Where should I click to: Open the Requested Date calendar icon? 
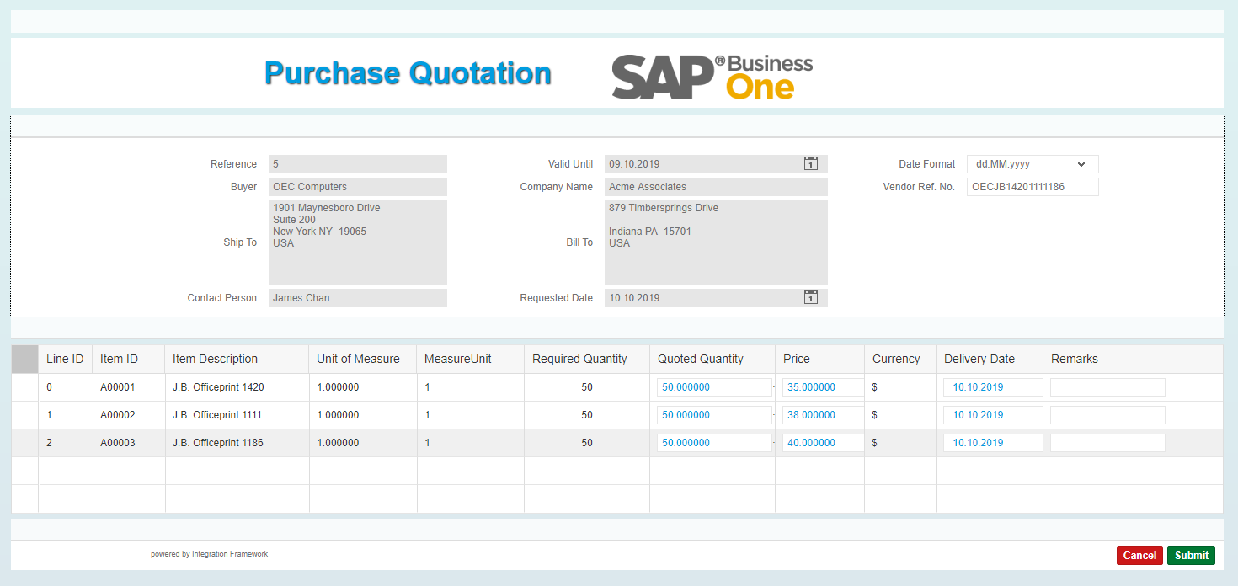click(x=810, y=298)
